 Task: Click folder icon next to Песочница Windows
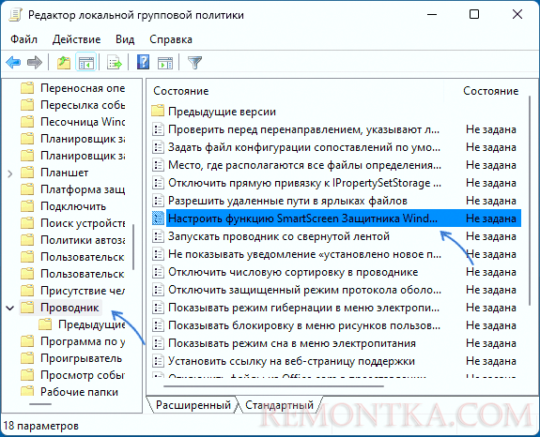(x=27, y=122)
